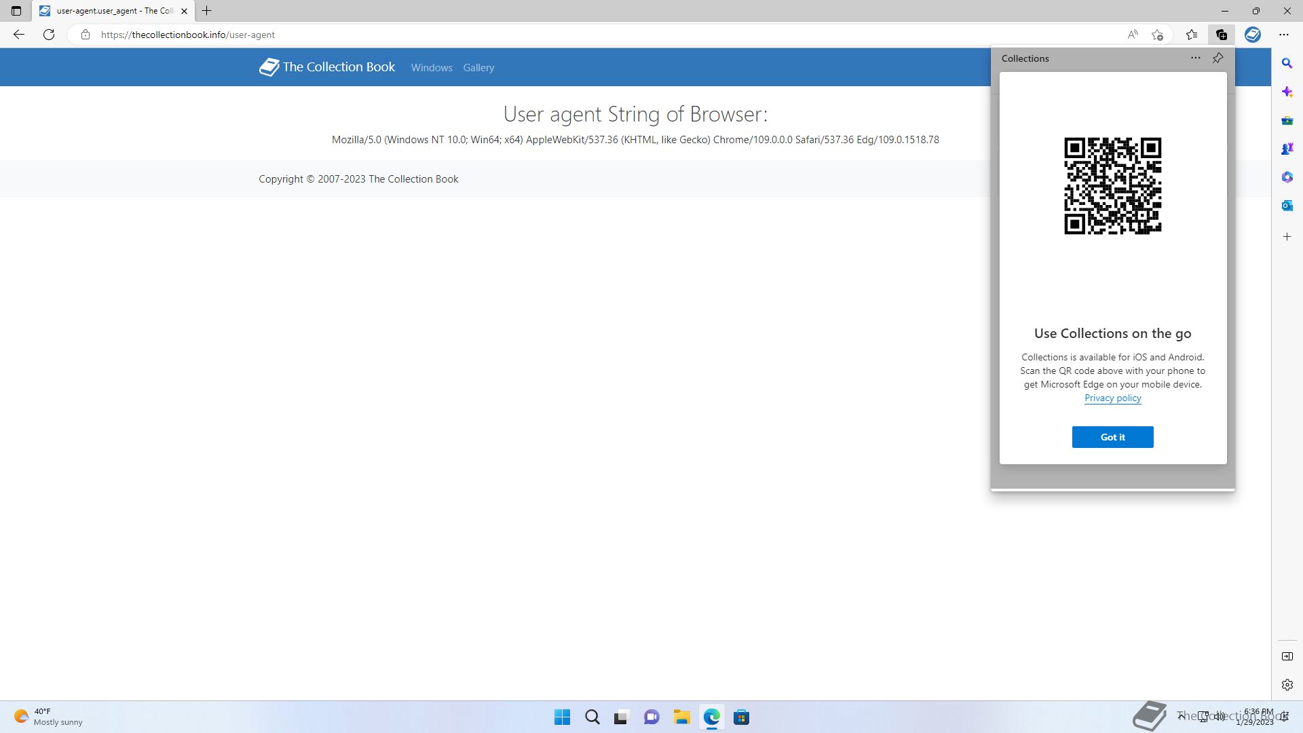Add this page to favorites
1303x733 pixels.
(1158, 35)
